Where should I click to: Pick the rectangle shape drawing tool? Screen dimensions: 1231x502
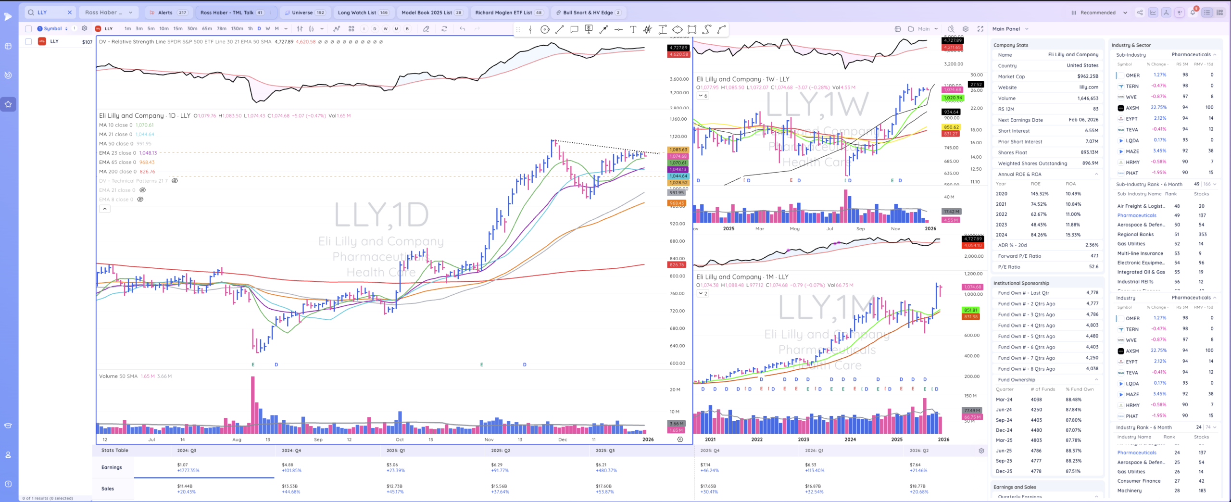(x=692, y=30)
